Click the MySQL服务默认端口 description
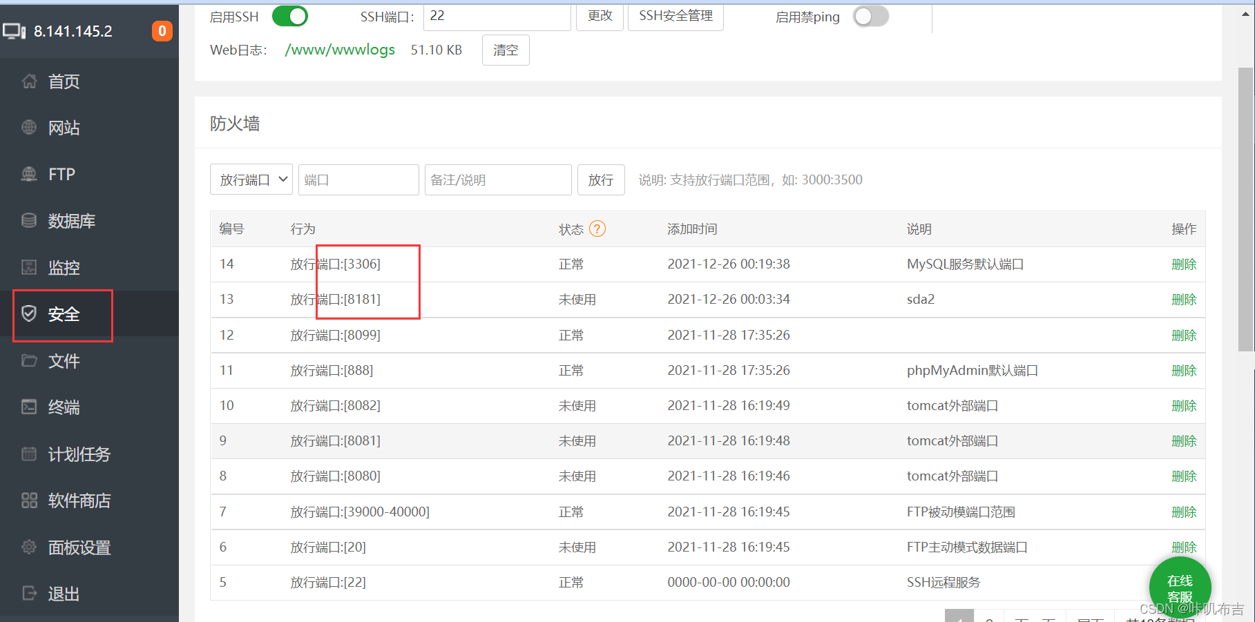 tap(965, 264)
